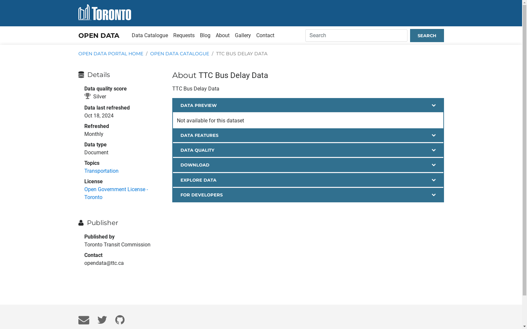The width and height of the screenshot is (527, 329).
Task: Expand the Explore Data section
Action: click(308, 180)
